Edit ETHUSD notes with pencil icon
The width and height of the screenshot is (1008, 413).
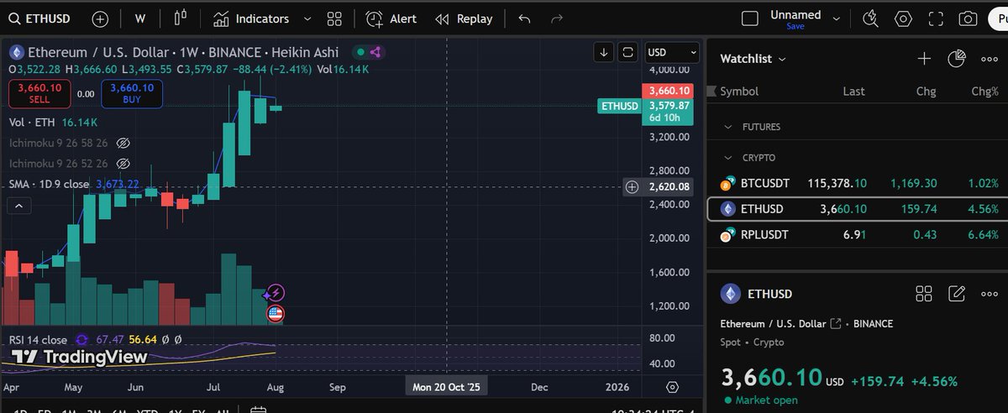[957, 294]
